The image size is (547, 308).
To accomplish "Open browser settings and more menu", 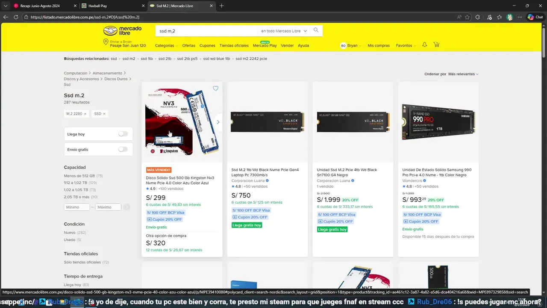I will [520, 17].
